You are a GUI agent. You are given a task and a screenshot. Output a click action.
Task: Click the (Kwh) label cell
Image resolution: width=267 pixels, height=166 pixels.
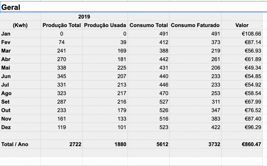tap(20, 25)
